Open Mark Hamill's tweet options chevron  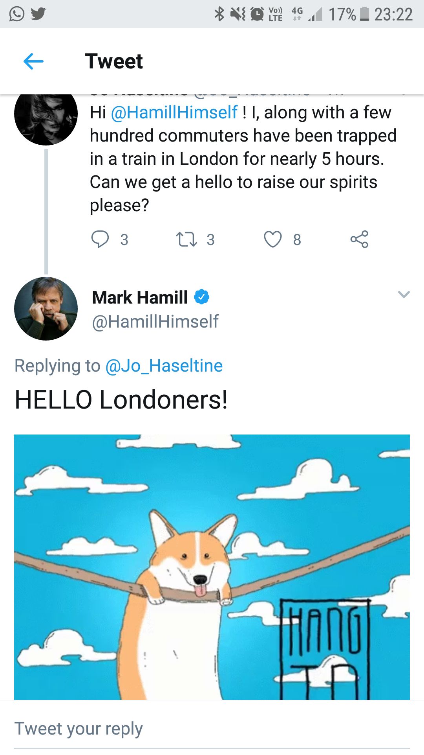[404, 295]
